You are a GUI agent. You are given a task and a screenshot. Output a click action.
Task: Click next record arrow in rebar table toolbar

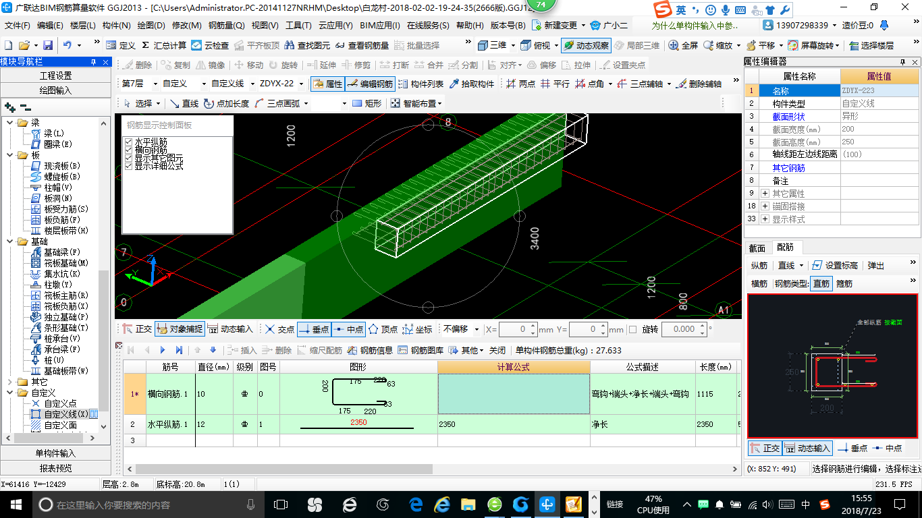pyautogui.click(x=163, y=350)
